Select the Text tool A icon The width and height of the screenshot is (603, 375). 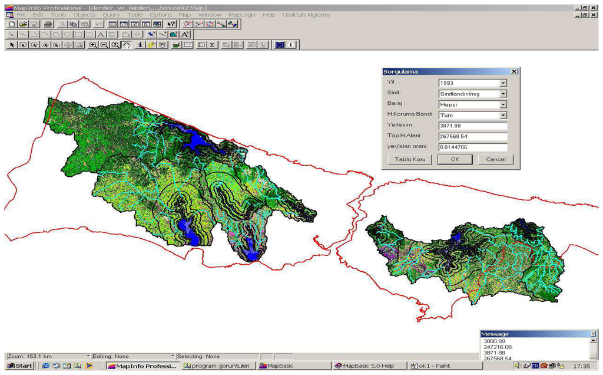(x=101, y=34)
